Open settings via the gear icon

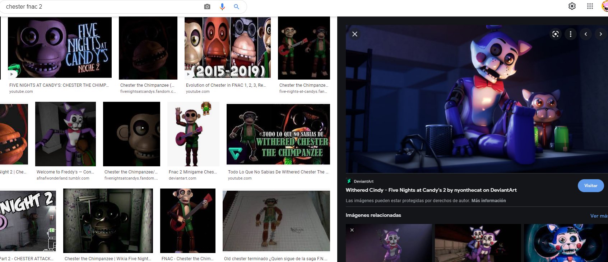coord(572,6)
